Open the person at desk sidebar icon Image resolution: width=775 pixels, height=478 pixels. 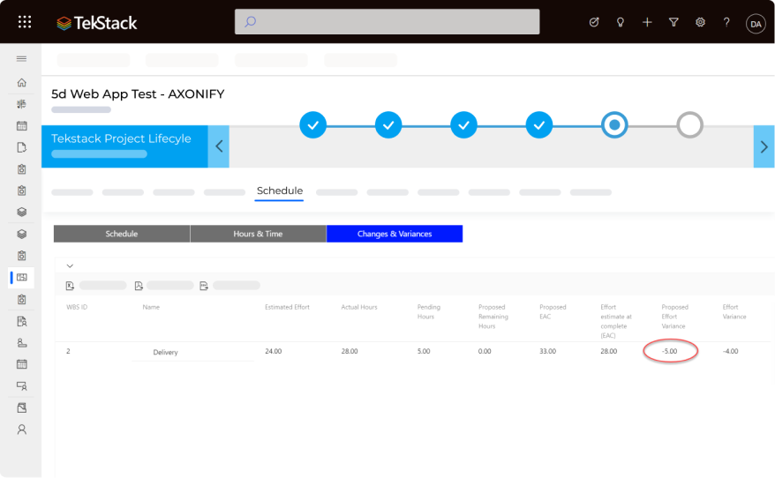tap(22, 343)
